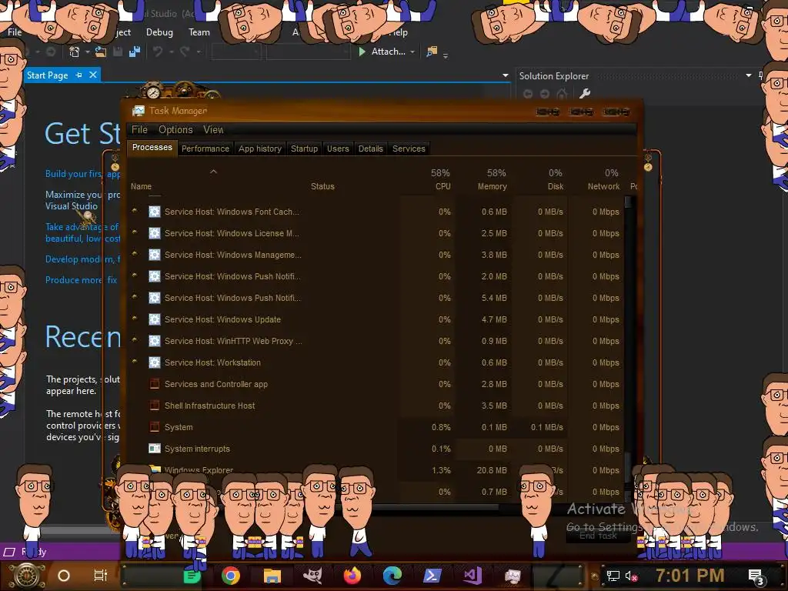The image size is (788, 591).
Task: Open the document tabs overflow dropdown
Action: click(505, 75)
